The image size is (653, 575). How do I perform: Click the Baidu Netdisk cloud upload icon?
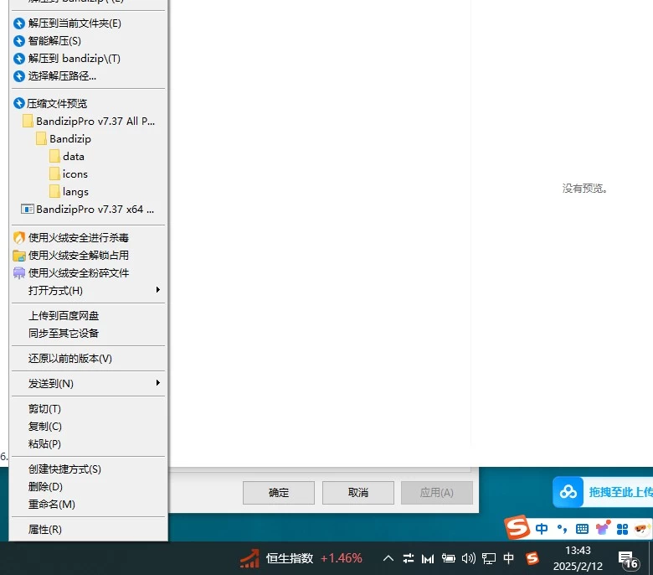[568, 492]
